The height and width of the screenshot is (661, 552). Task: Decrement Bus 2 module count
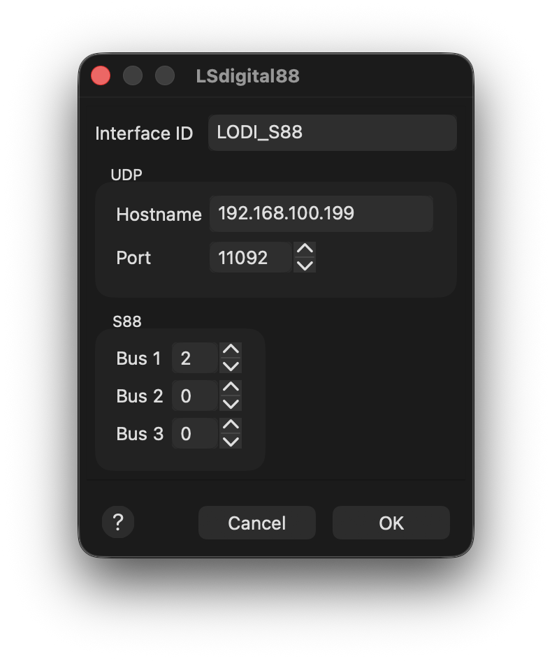click(x=231, y=404)
